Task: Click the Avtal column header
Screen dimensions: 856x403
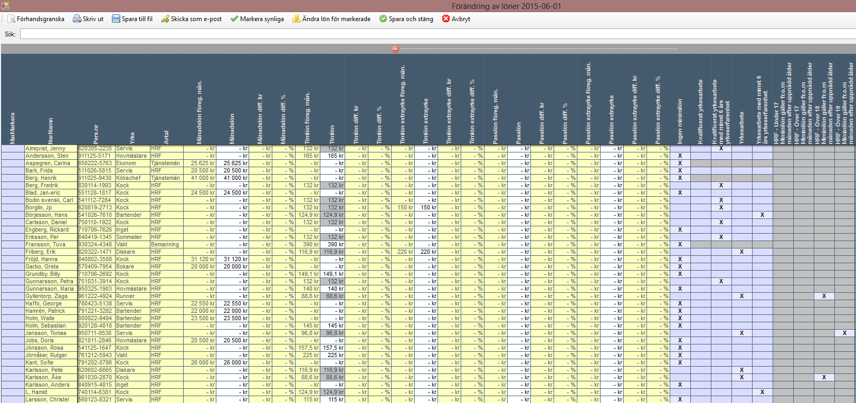Action: (x=166, y=99)
